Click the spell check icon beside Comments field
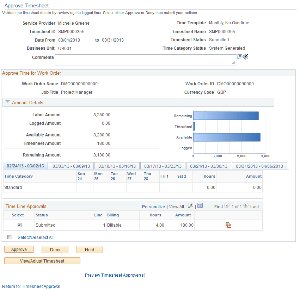 pos(245,56)
